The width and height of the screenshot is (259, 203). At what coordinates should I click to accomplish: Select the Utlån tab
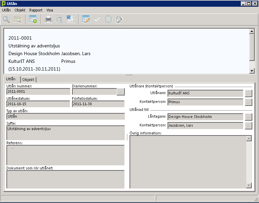(11, 79)
